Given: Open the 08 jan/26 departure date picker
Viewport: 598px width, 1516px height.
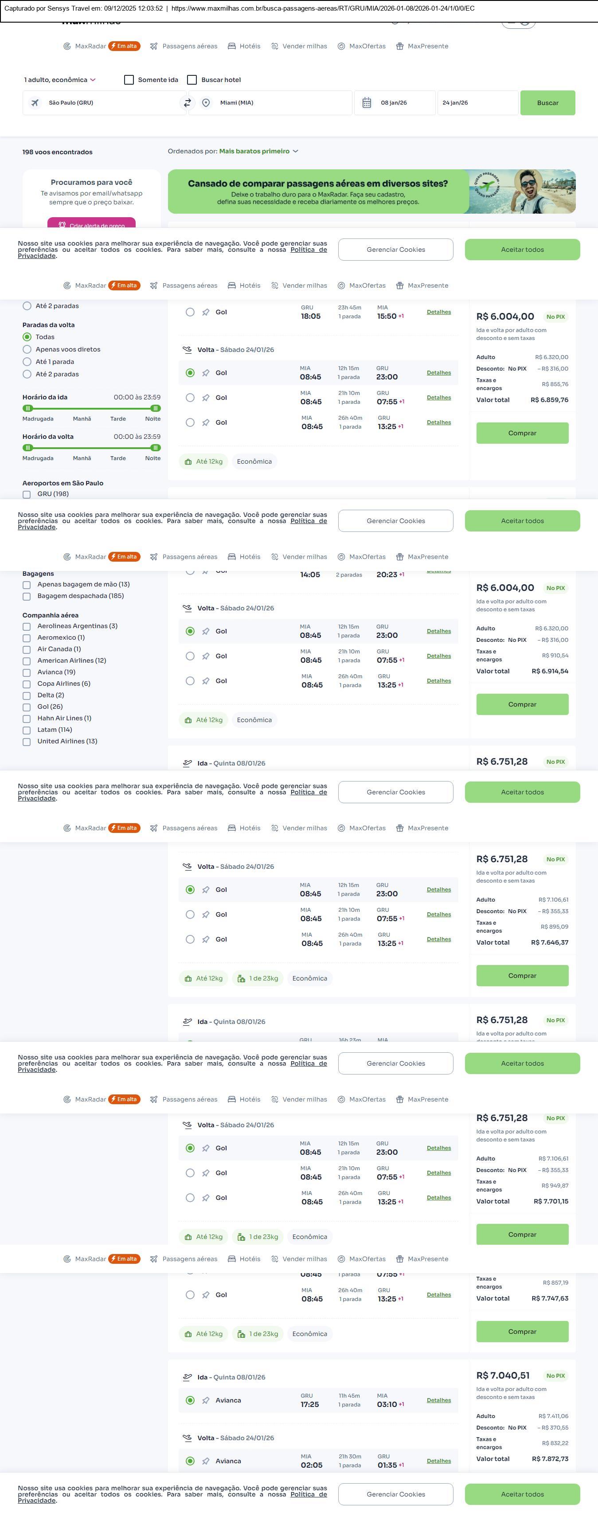Looking at the screenshot, I should (x=394, y=103).
